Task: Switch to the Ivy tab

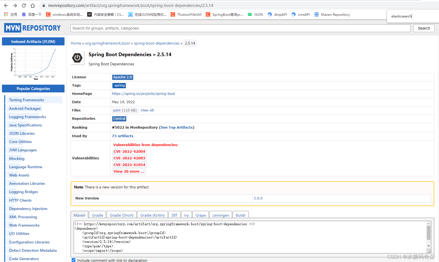Action: point(186,215)
